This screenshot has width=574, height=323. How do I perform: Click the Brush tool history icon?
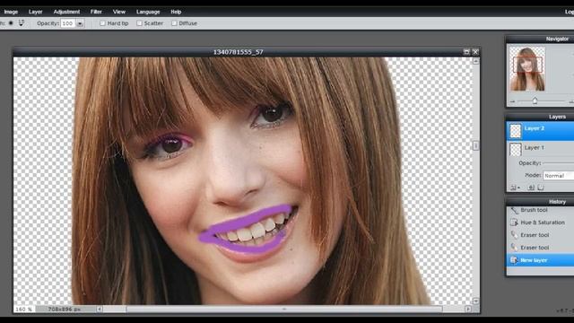point(514,210)
